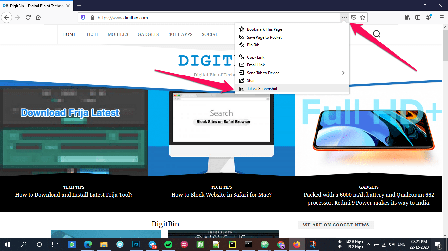Image resolution: width=448 pixels, height=251 pixels.
Task: Click the browser Back button
Action: click(7, 17)
